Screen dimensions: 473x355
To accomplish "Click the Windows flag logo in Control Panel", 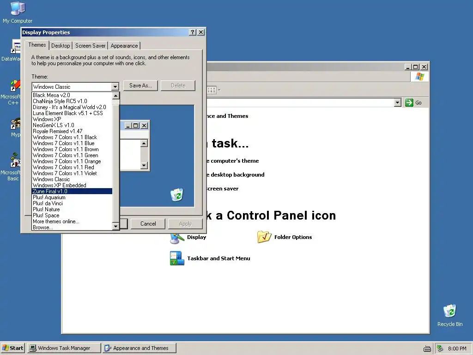I will click(419, 77).
